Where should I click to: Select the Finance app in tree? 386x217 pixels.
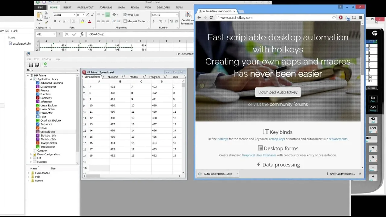(45, 90)
